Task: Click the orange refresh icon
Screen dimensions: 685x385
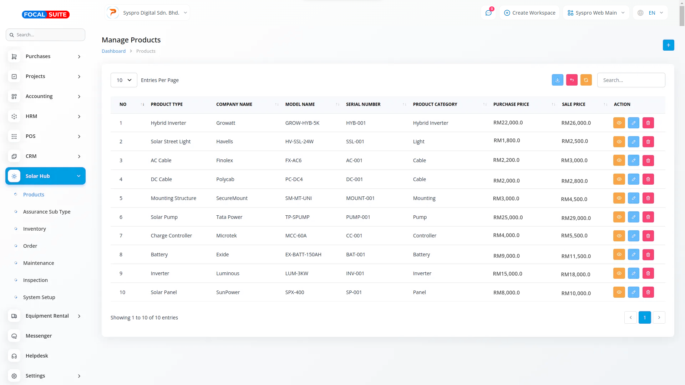Action: (586, 80)
